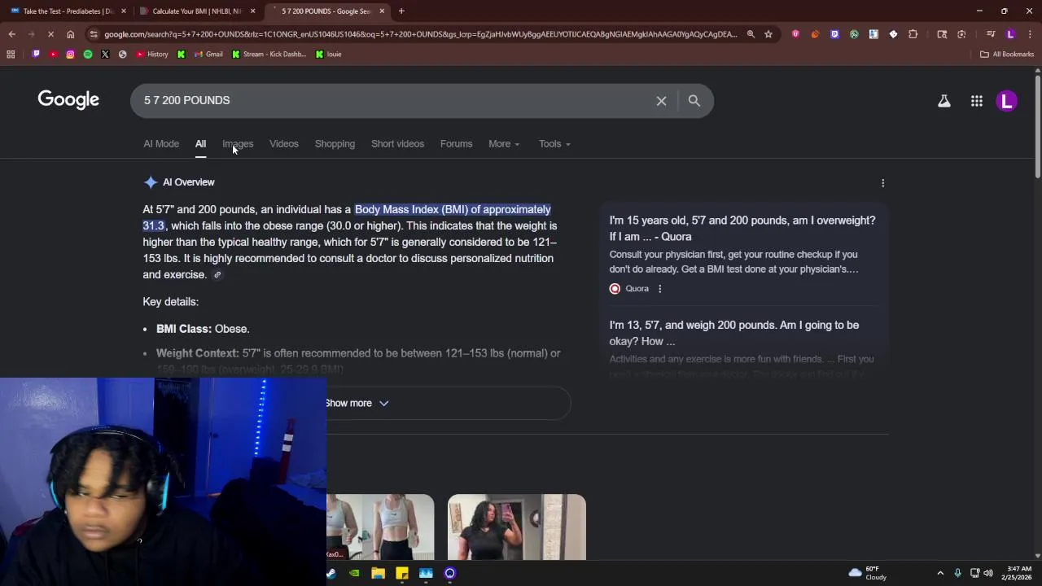
Task: Switch to Shopping results tab
Action: click(335, 144)
